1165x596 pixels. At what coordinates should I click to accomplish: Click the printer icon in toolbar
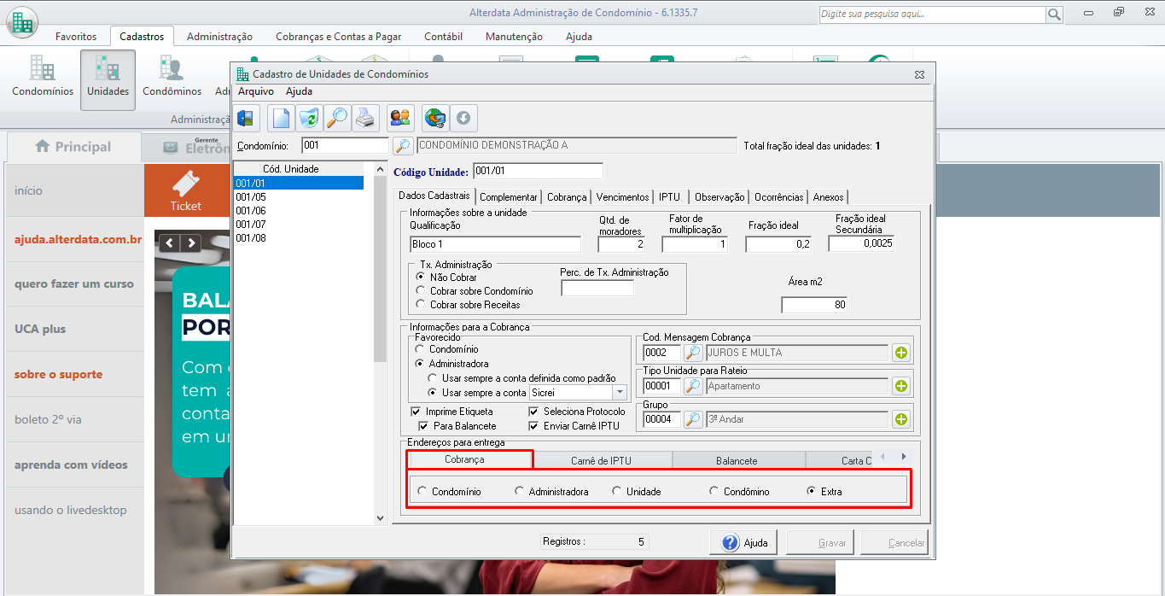(x=365, y=118)
